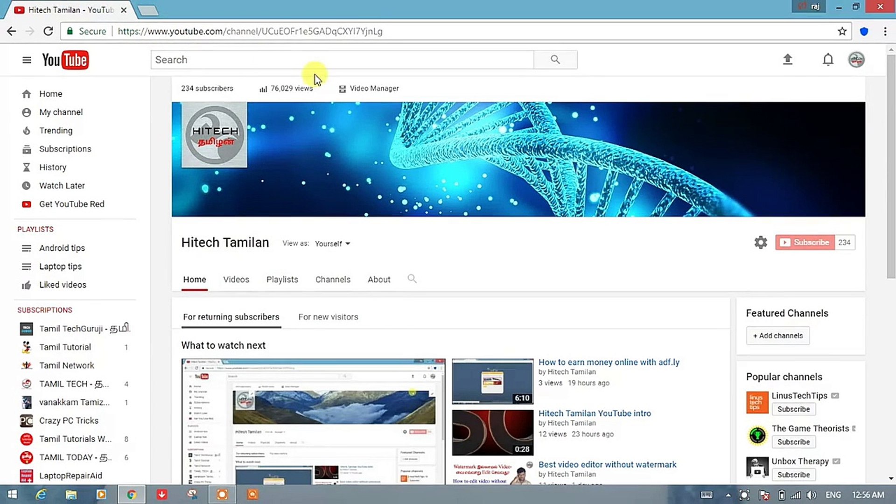This screenshot has height=504, width=896.
Task: Open the upload video icon
Action: 788,60
